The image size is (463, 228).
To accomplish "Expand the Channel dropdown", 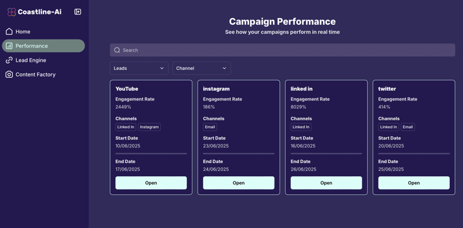I will 201,68.
